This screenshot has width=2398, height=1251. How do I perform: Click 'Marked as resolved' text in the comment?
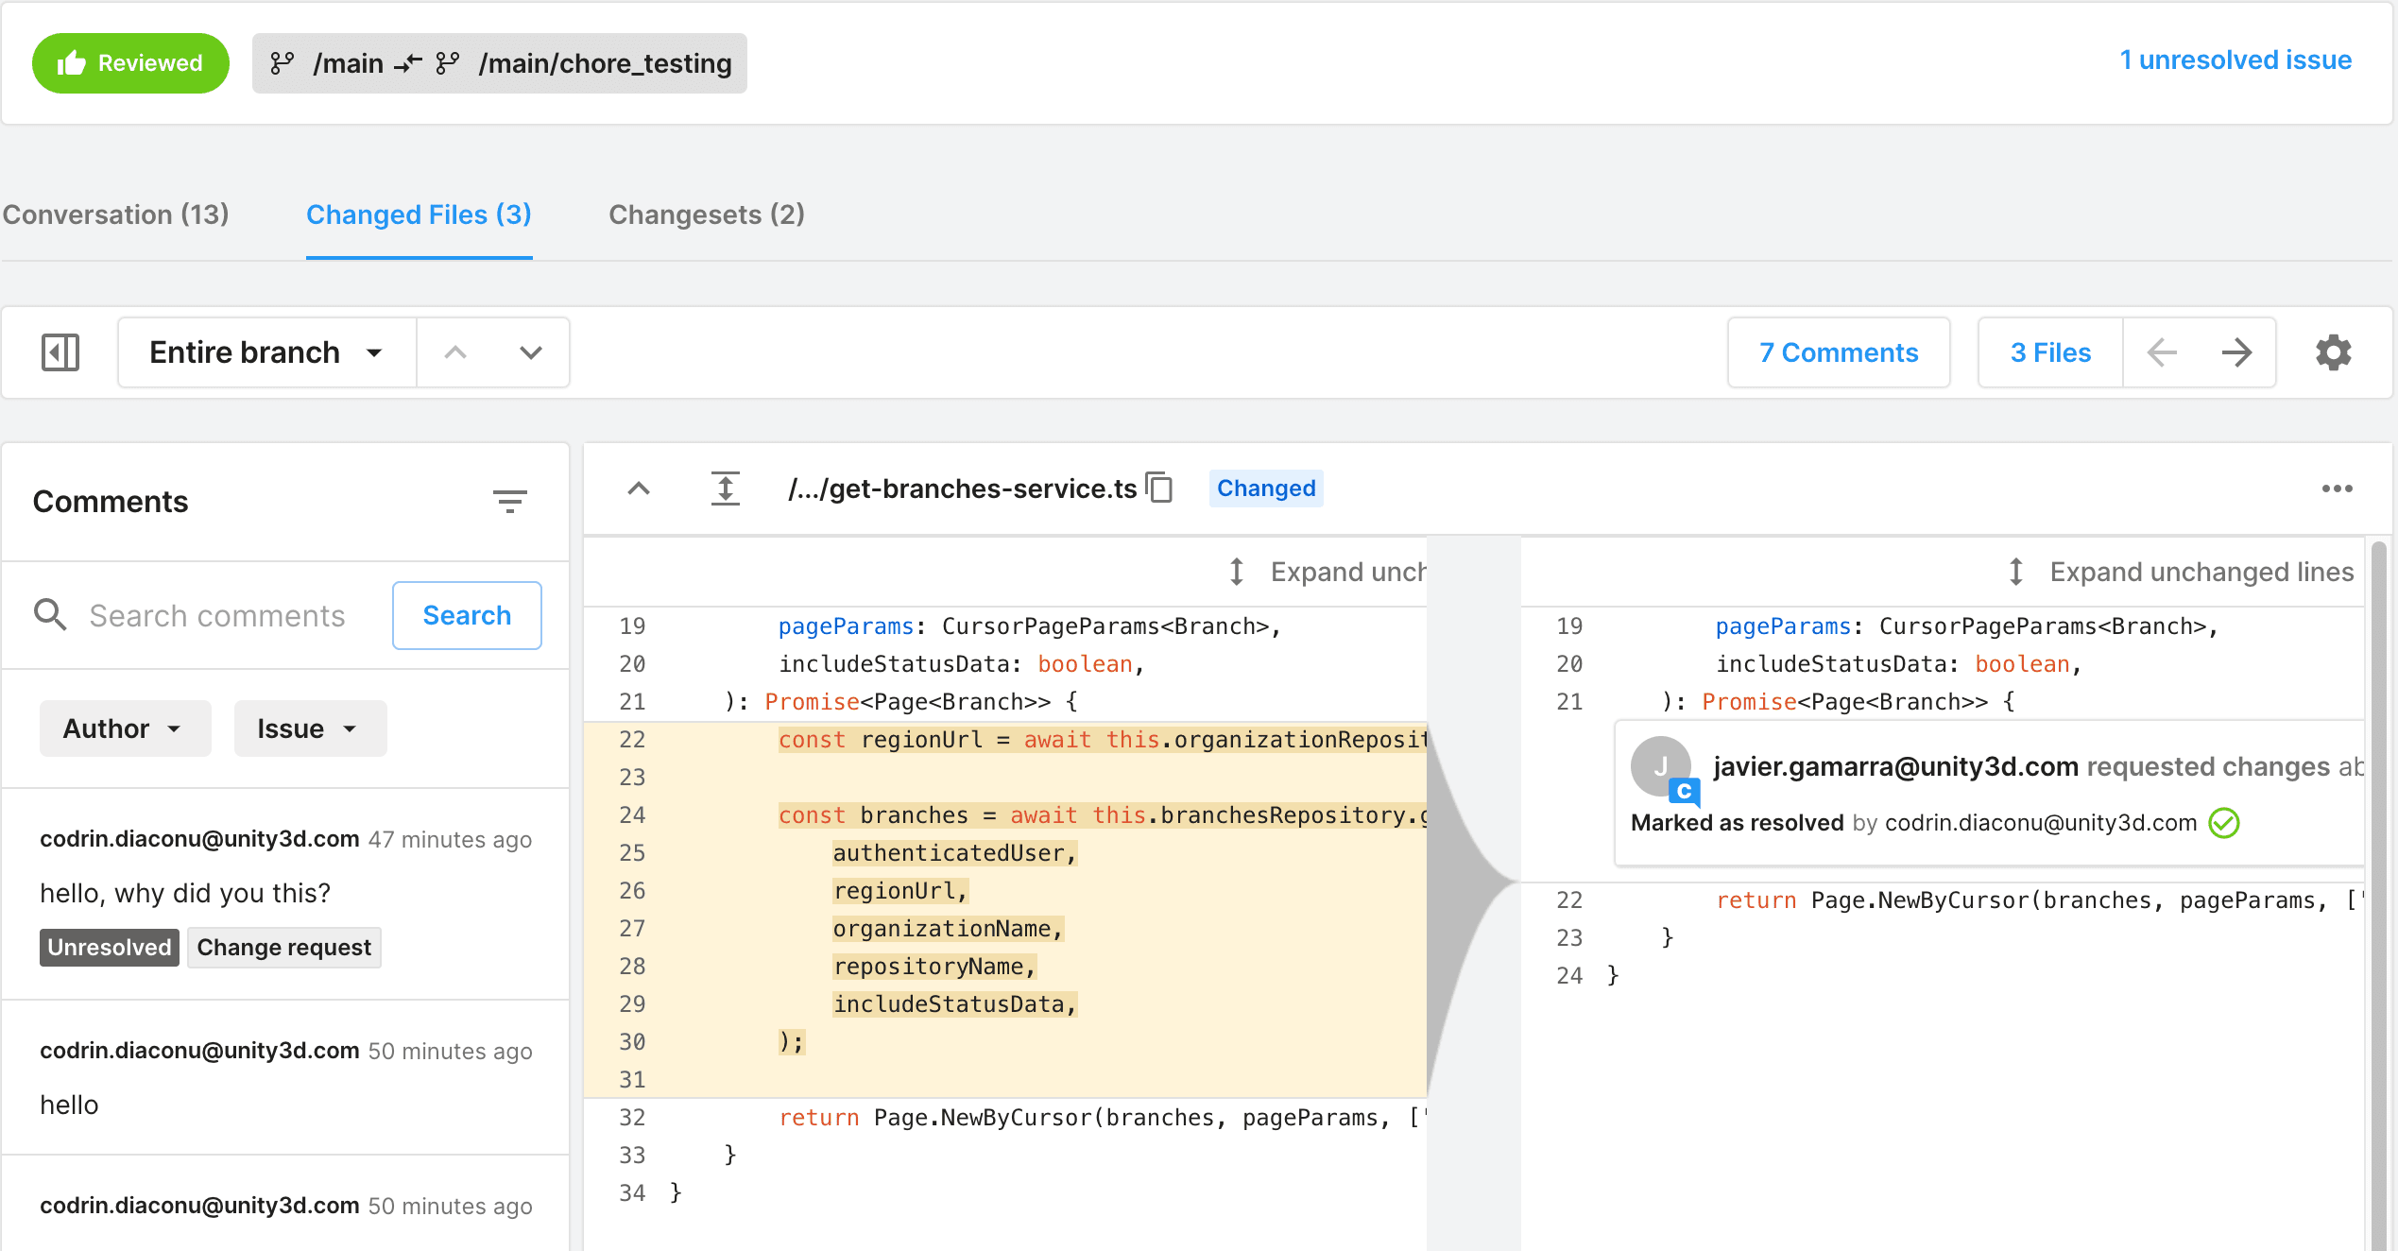coord(1737,823)
